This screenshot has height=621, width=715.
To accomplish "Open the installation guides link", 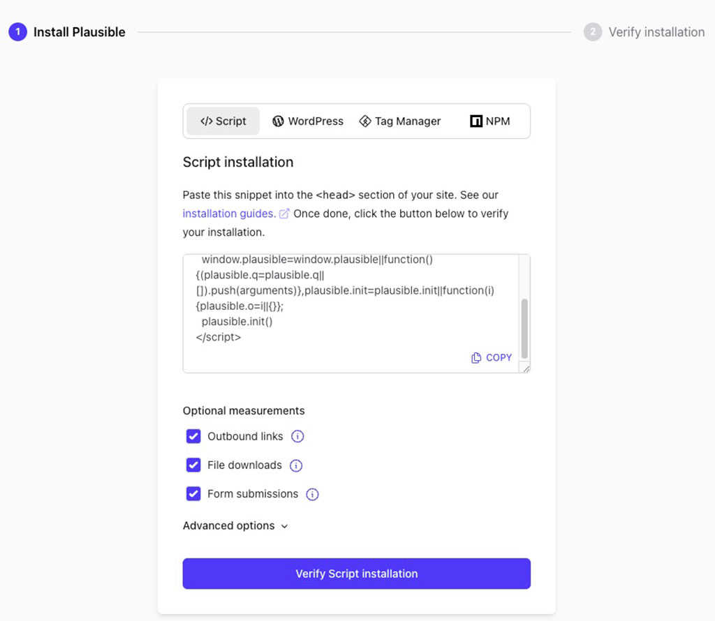I will [x=228, y=214].
